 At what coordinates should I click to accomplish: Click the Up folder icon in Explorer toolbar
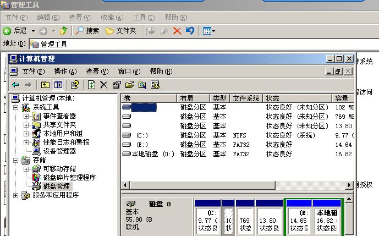pyautogui.click(x=64, y=31)
